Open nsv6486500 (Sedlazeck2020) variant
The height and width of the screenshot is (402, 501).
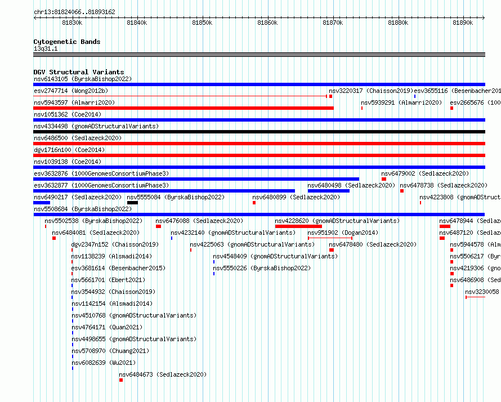[78, 138]
